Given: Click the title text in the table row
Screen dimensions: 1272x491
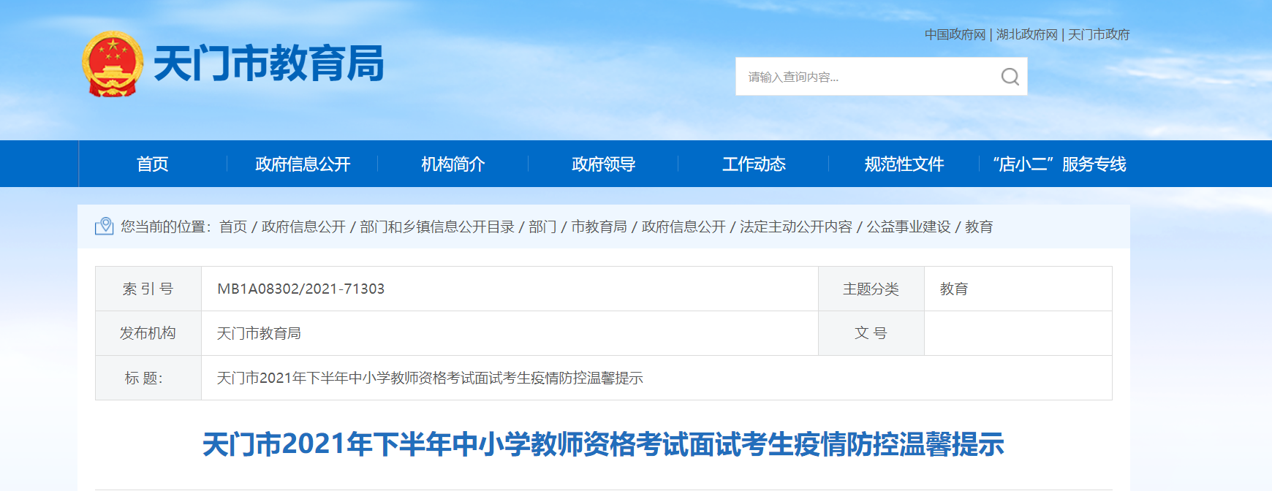Looking at the screenshot, I should pos(430,378).
